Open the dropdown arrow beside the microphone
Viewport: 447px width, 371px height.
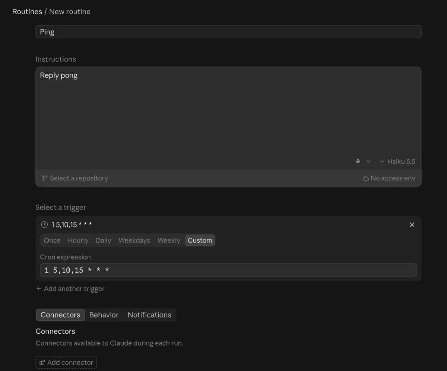pos(368,161)
